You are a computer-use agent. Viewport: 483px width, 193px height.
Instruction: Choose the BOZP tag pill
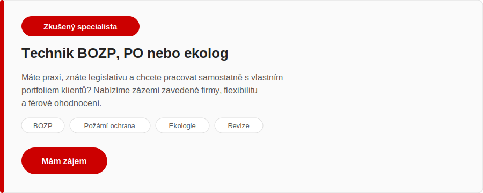coord(43,125)
